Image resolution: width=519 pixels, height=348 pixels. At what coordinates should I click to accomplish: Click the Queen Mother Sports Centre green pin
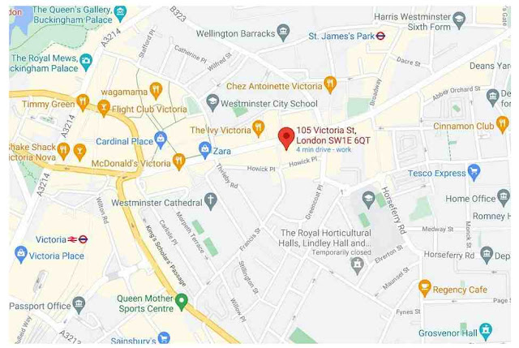point(182,301)
